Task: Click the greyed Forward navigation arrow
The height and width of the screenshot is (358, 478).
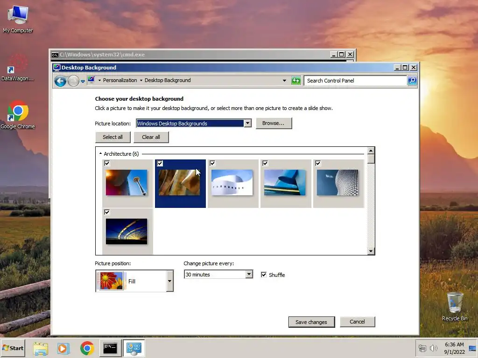Action: coord(73,81)
